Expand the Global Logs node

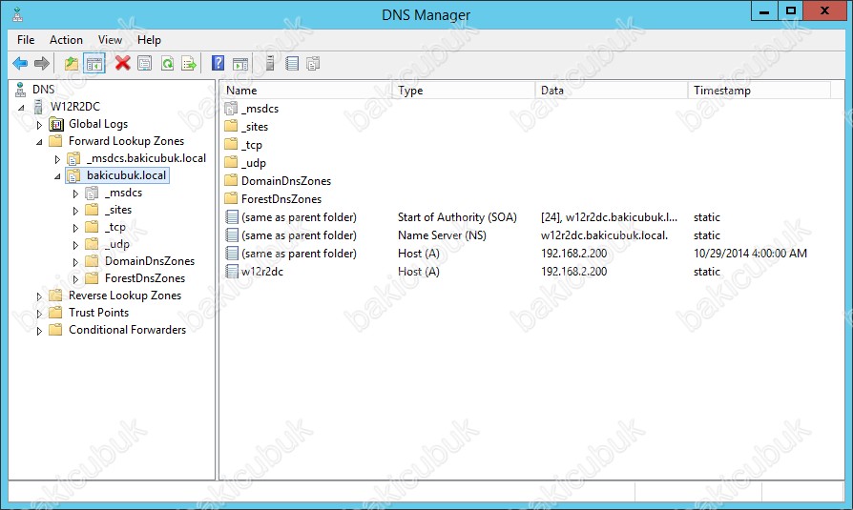[x=39, y=125]
